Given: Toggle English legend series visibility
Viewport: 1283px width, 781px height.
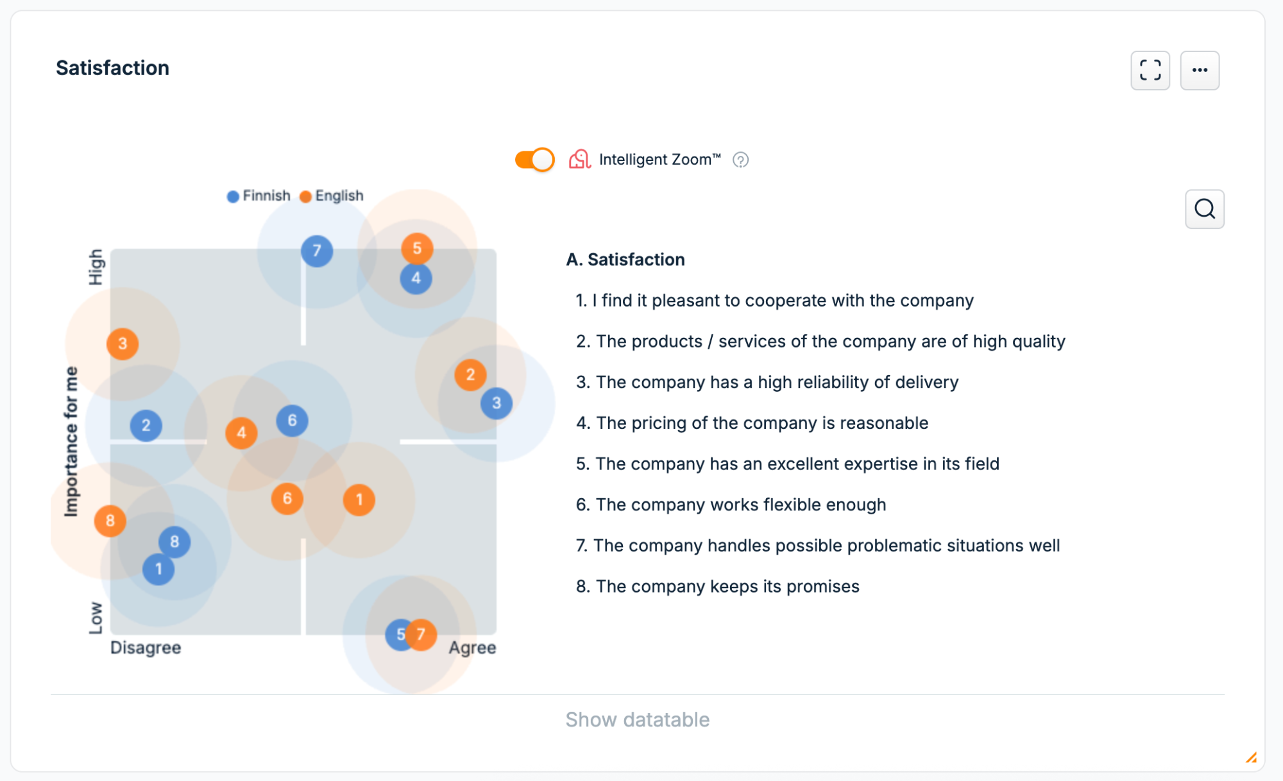Looking at the screenshot, I should [332, 196].
